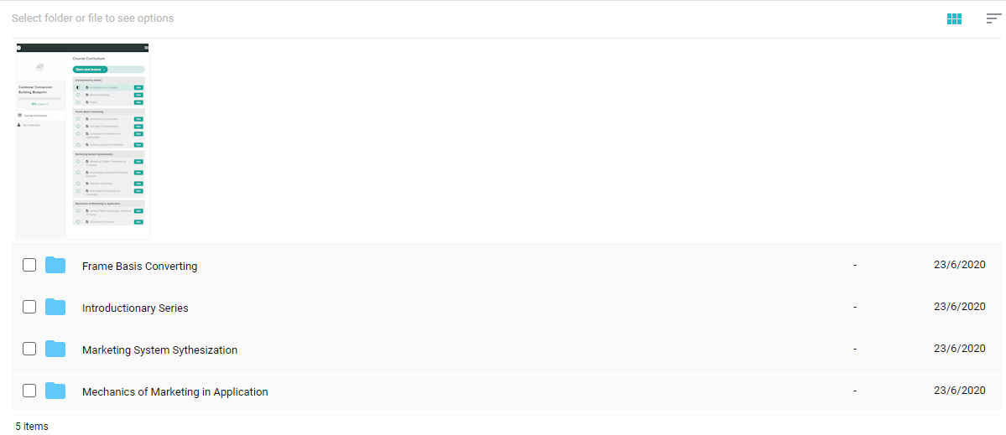Switch to grid view using the tiles icon

(954, 18)
